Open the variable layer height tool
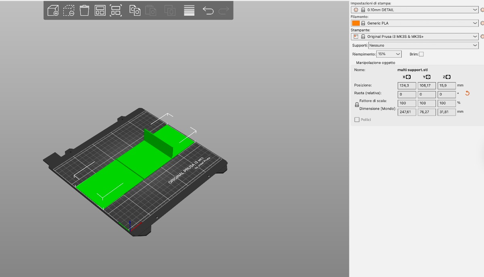 (x=189, y=11)
